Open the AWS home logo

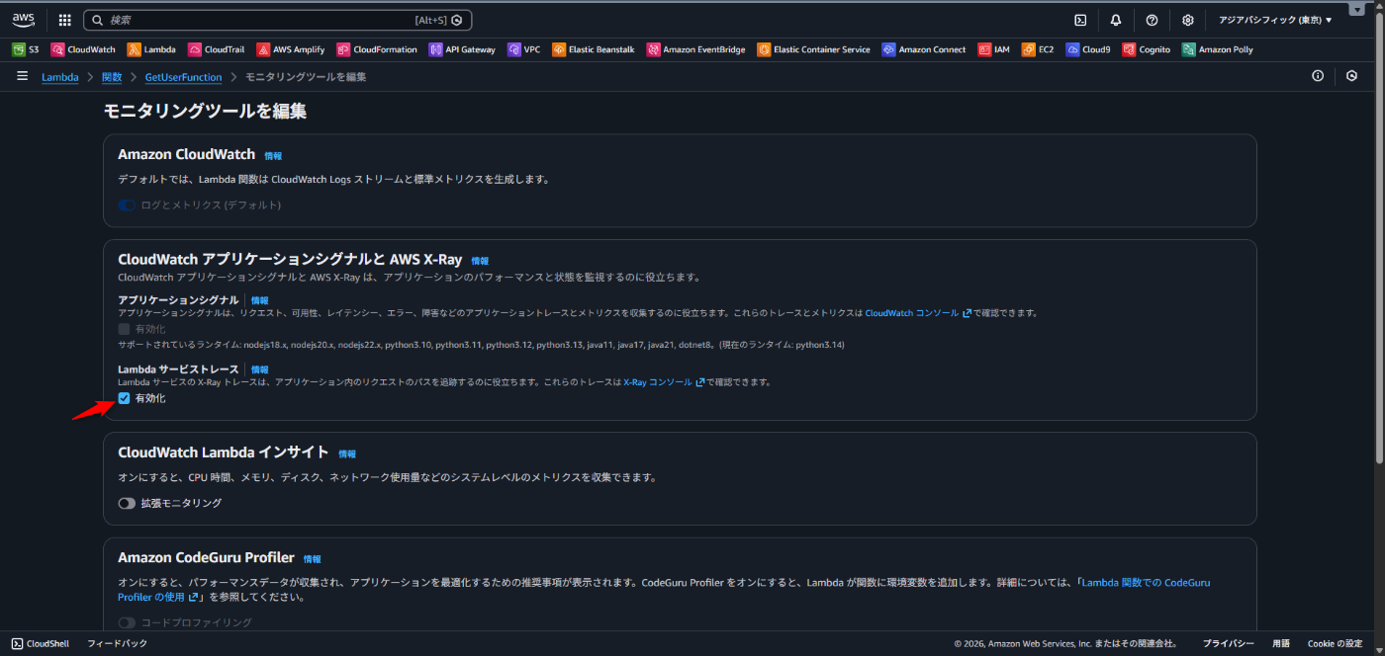24,20
